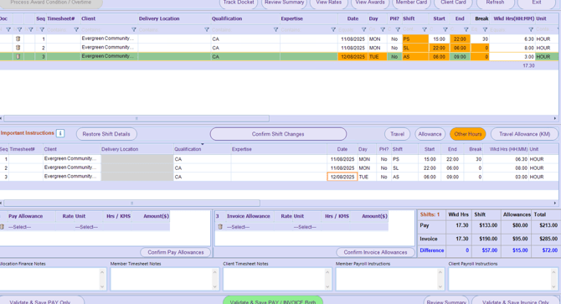Click the Refresh button

(x=495, y=3)
